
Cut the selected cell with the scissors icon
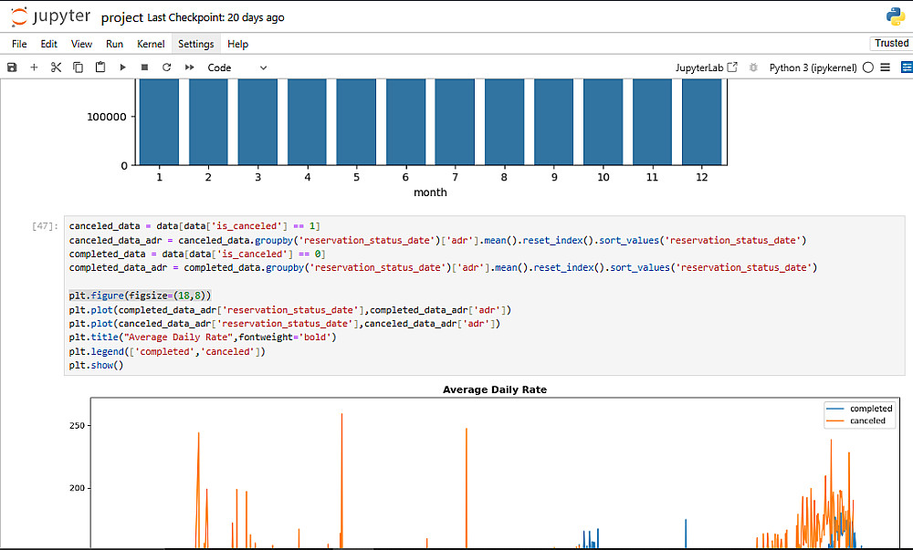point(56,67)
